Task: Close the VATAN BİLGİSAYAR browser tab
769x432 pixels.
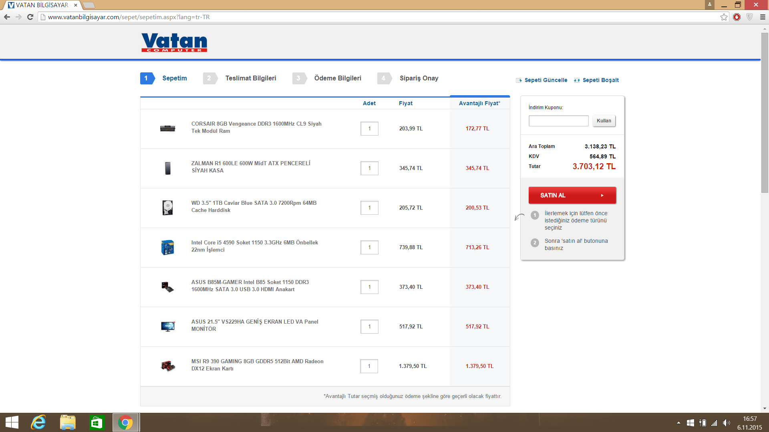Action: point(75,5)
